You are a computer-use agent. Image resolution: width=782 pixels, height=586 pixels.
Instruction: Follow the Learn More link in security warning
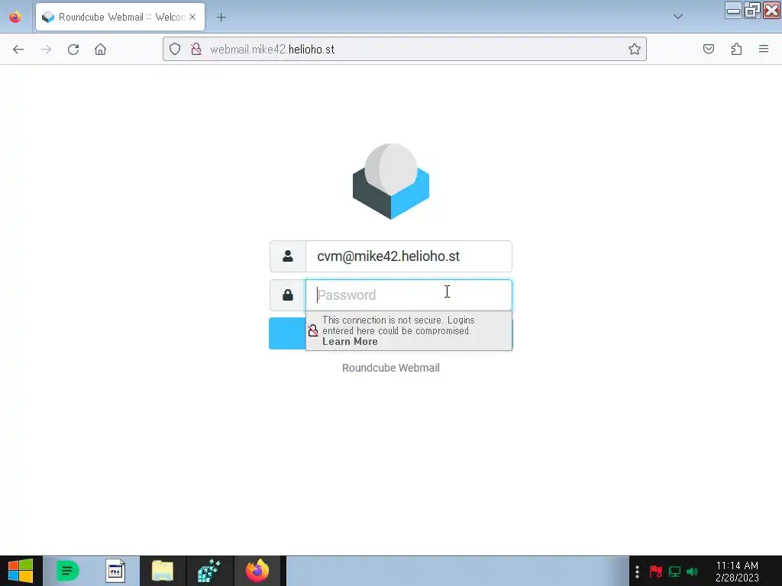pos(350,342)
